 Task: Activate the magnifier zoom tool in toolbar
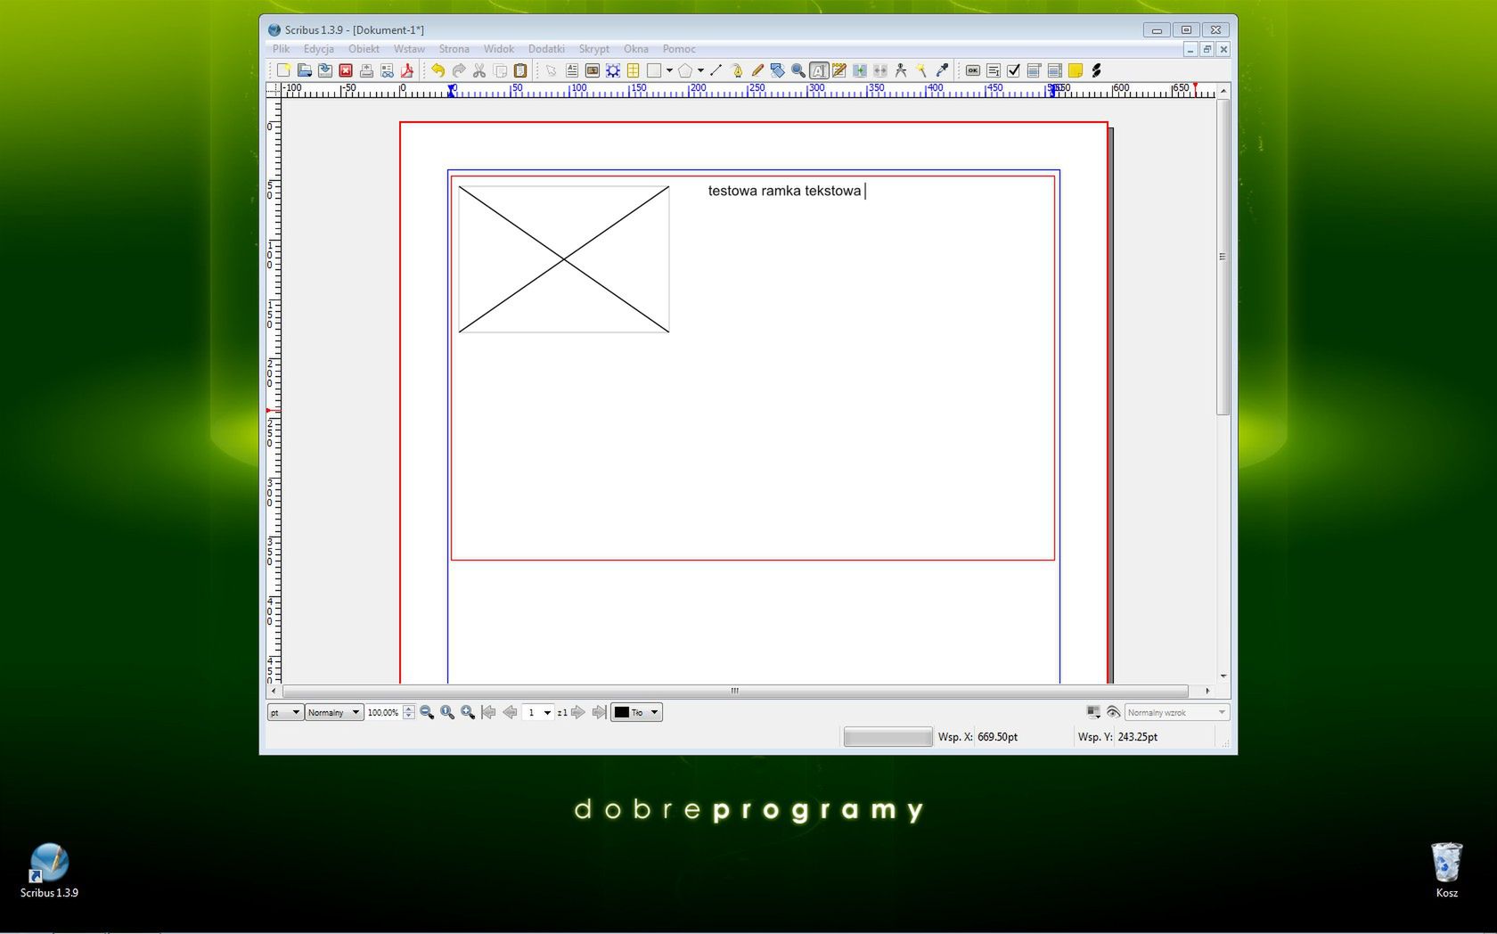click(798, 70)
